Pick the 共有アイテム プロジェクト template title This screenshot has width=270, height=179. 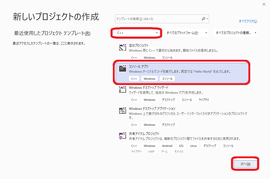[x=144, y=133]
